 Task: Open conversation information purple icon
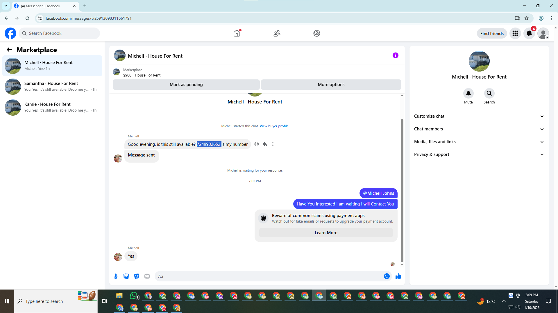pos(395,55)
